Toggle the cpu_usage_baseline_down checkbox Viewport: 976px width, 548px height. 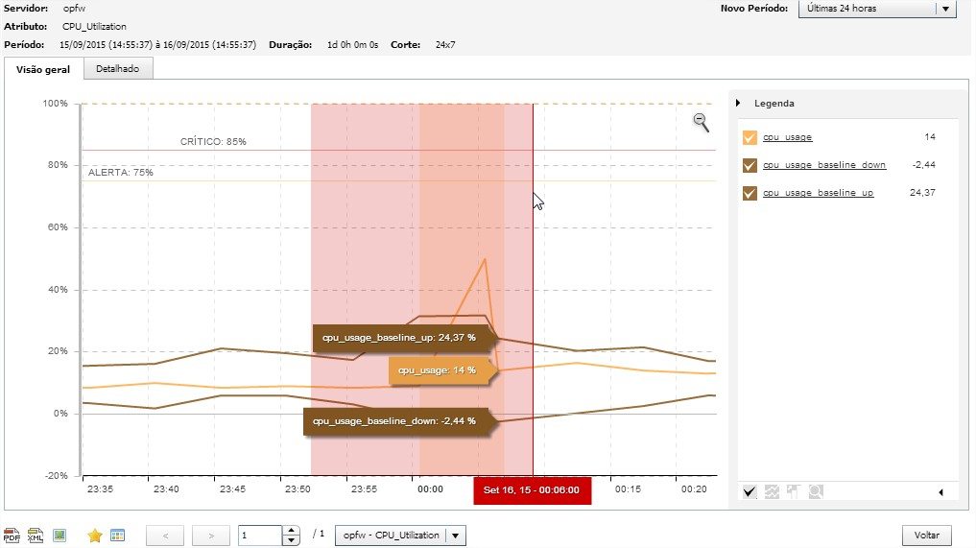[x=750, y=165]
